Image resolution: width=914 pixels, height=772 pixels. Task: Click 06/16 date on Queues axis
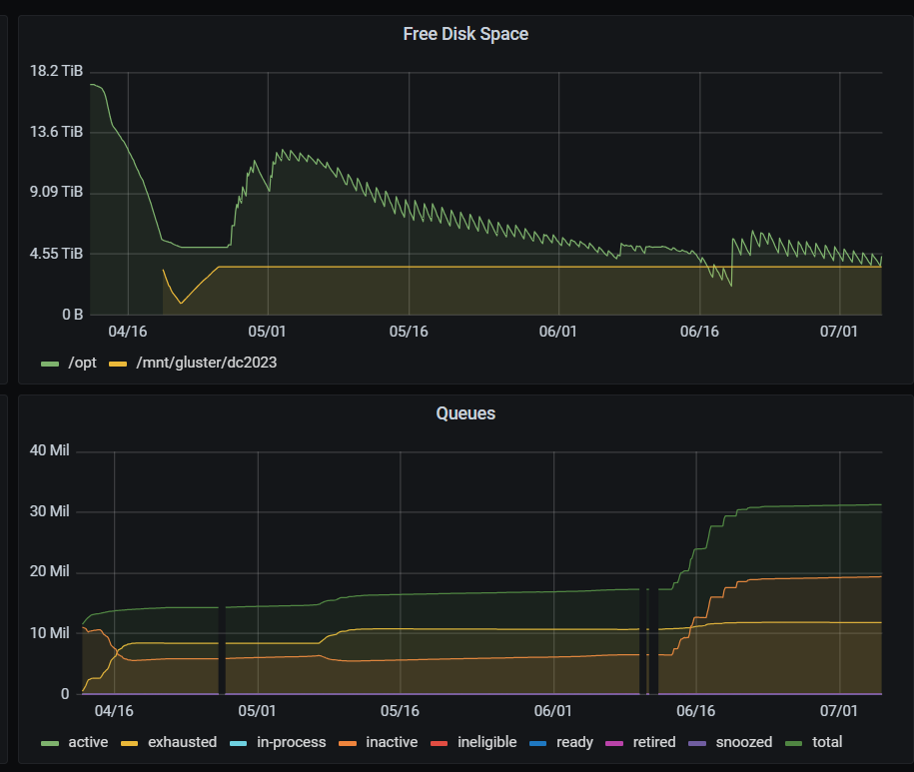click(696, 711)
